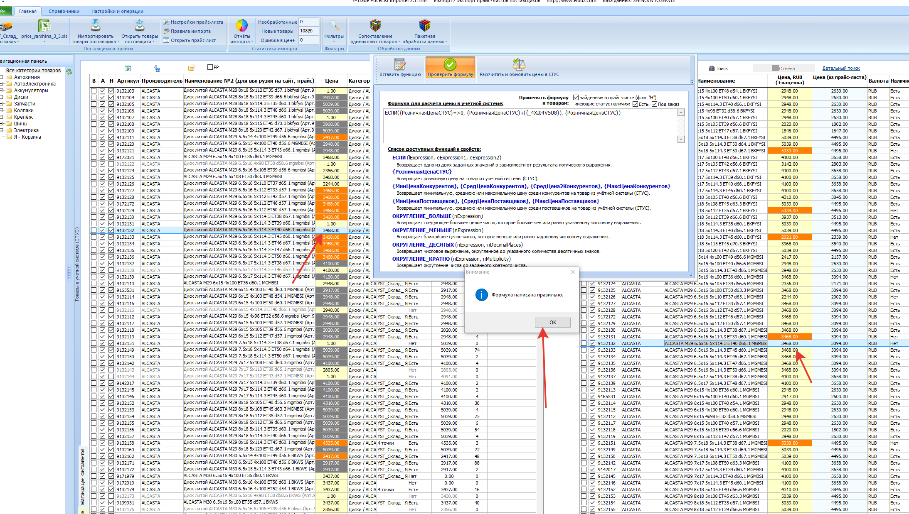Screen dimensions: 909x514
Task: Click the Проверить формулу checkmark button
Action: pos(450,68)
